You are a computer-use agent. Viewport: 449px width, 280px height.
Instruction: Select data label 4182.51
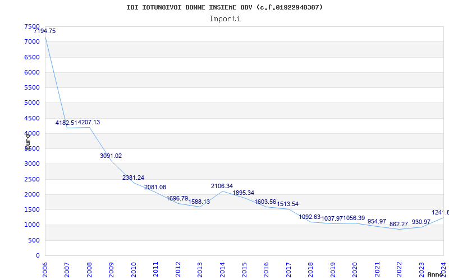[x=66, y=123]
